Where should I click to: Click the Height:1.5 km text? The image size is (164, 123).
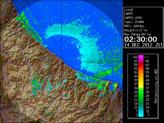point(136,30)
